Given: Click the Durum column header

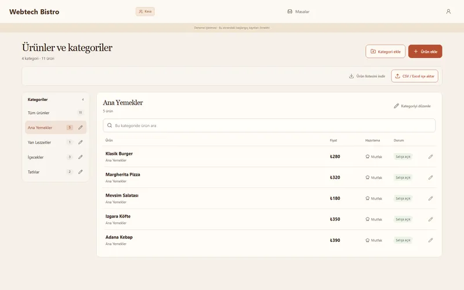Looking at the screenshot, I should pyautogui.click(x=398, y=140).
